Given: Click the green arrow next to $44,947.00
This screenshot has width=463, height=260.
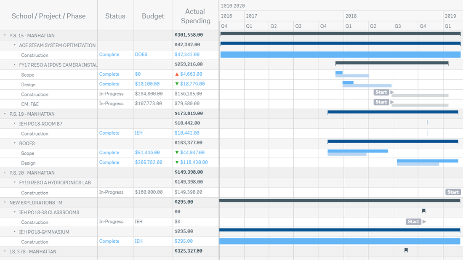Looking at the screenshot, I should point(177,153).
